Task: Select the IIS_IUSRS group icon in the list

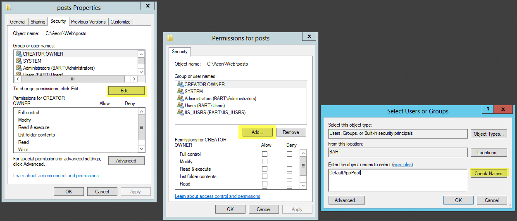Action: click(180, 112)
